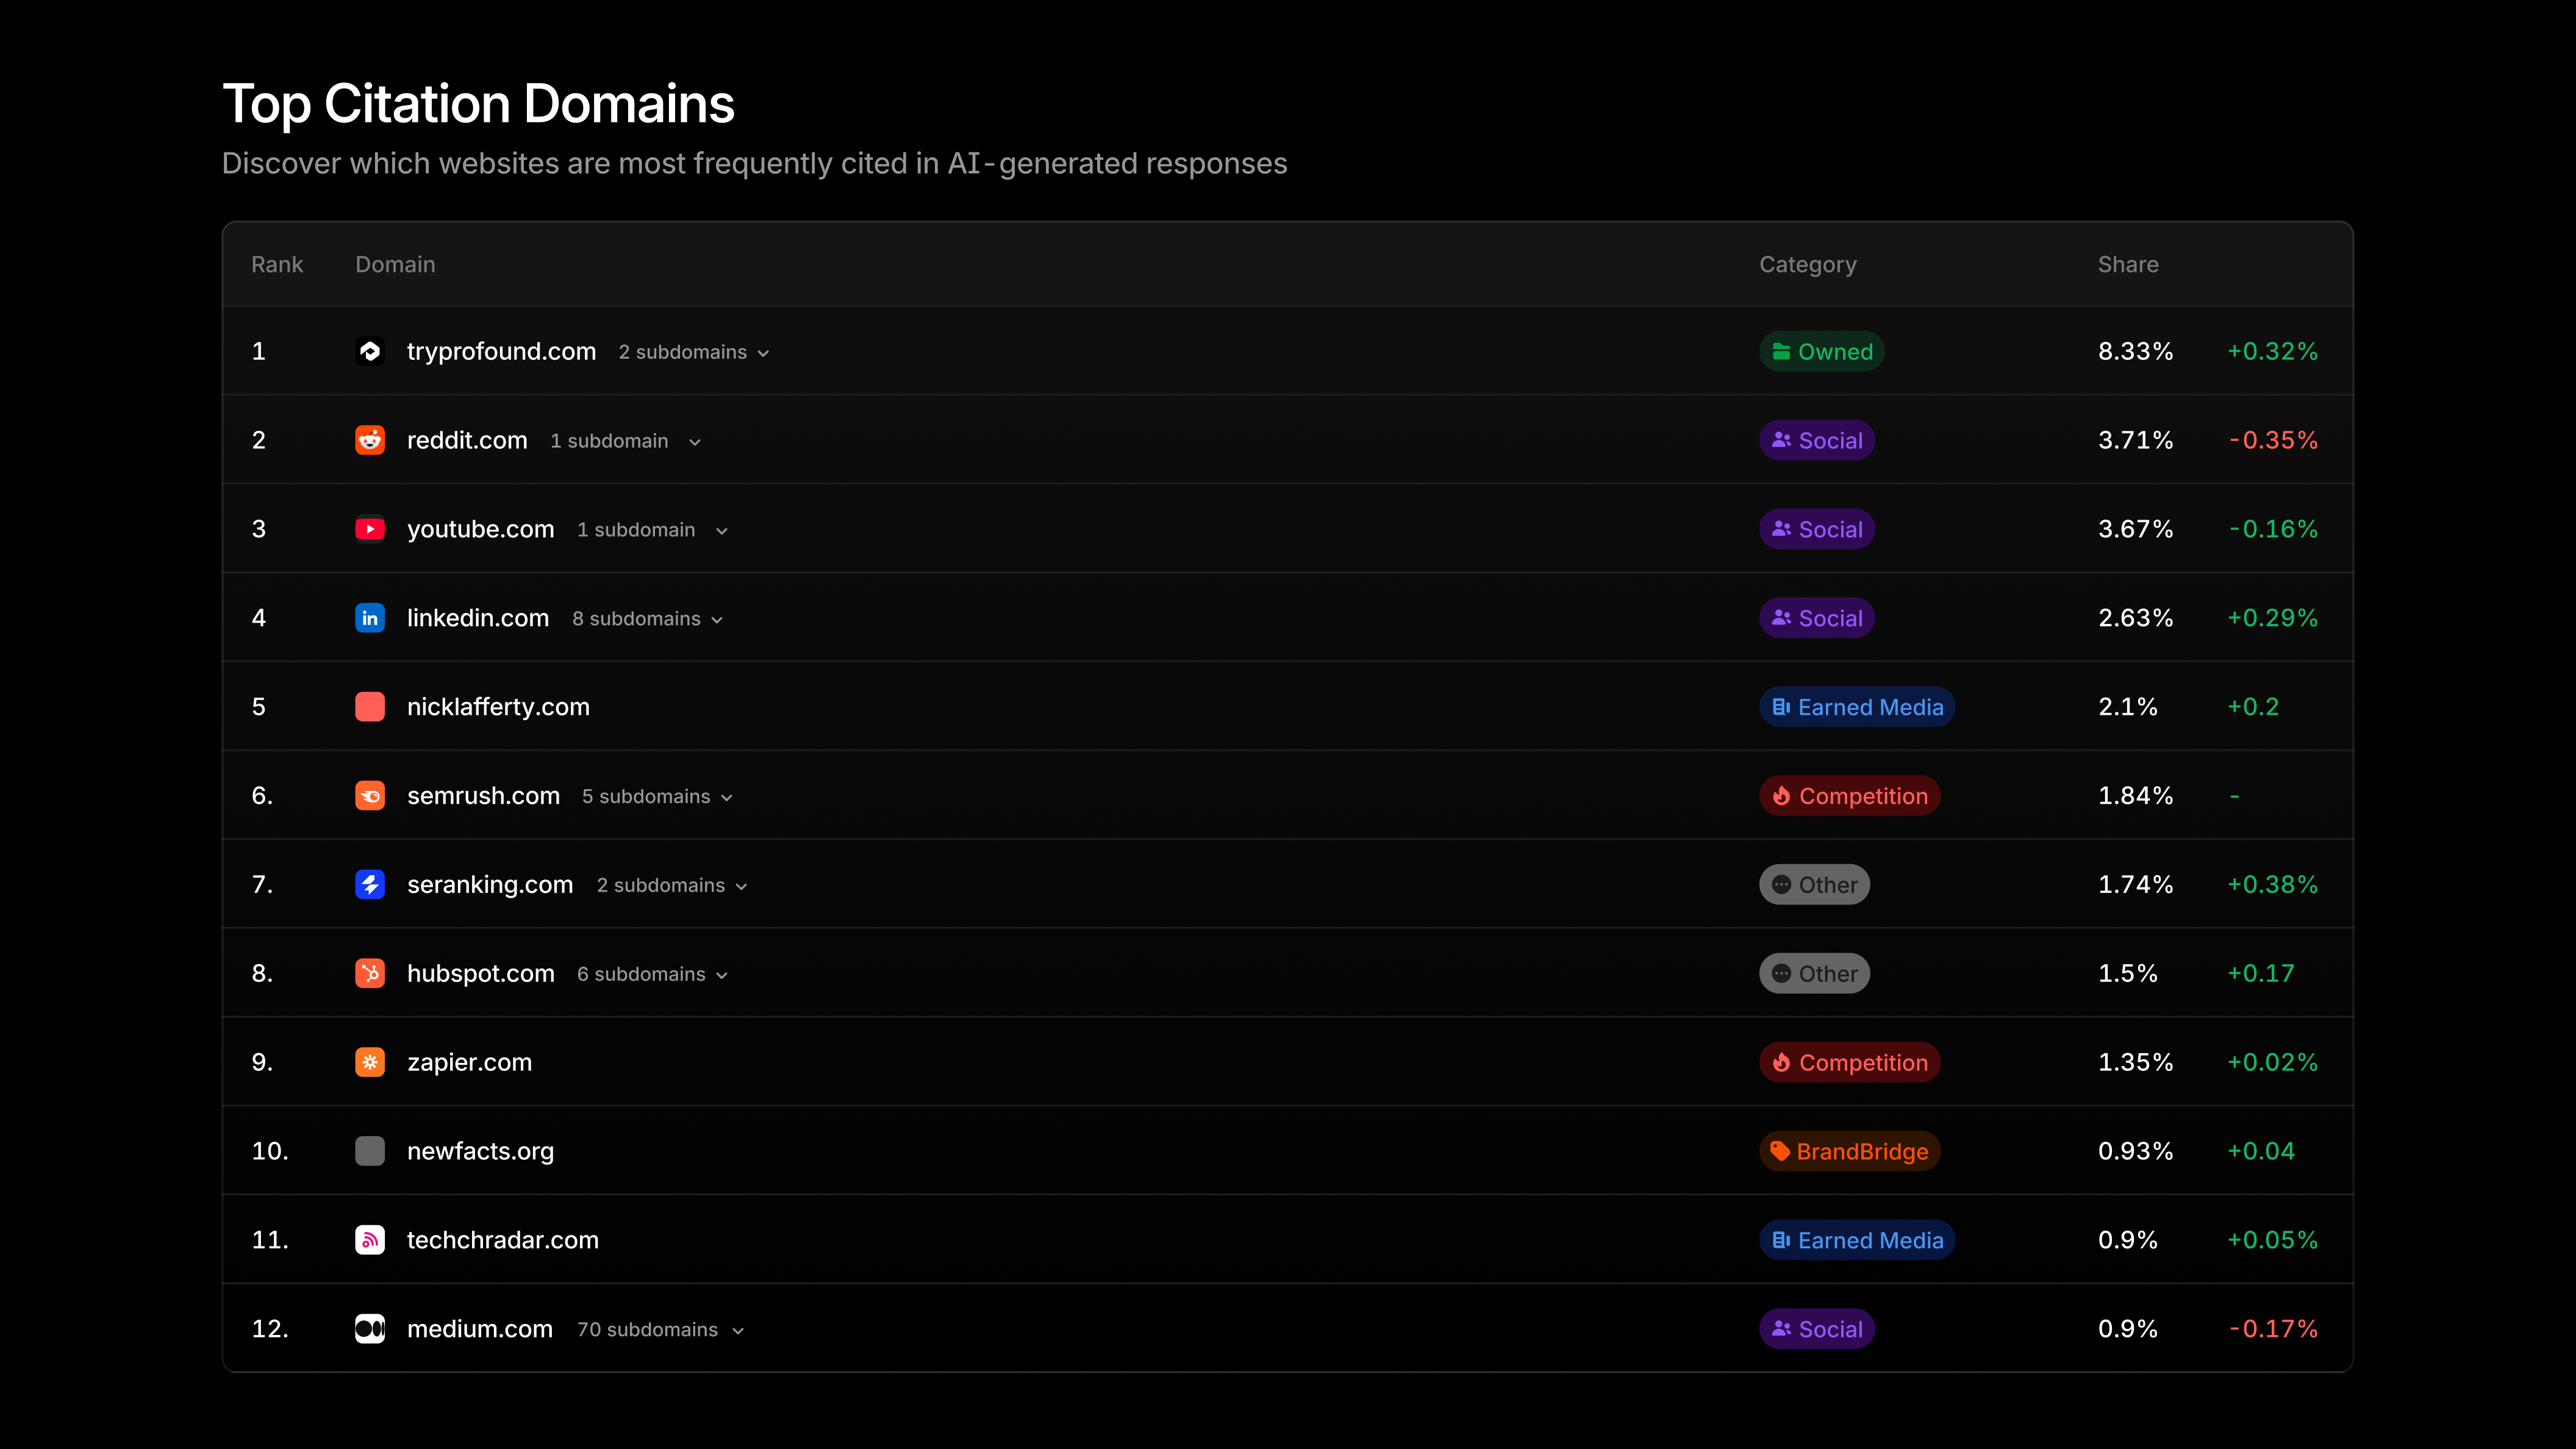This screenshot has height=1449, width=2576.
Task: Click the Domain column header
Action: [x=395, y=264]
